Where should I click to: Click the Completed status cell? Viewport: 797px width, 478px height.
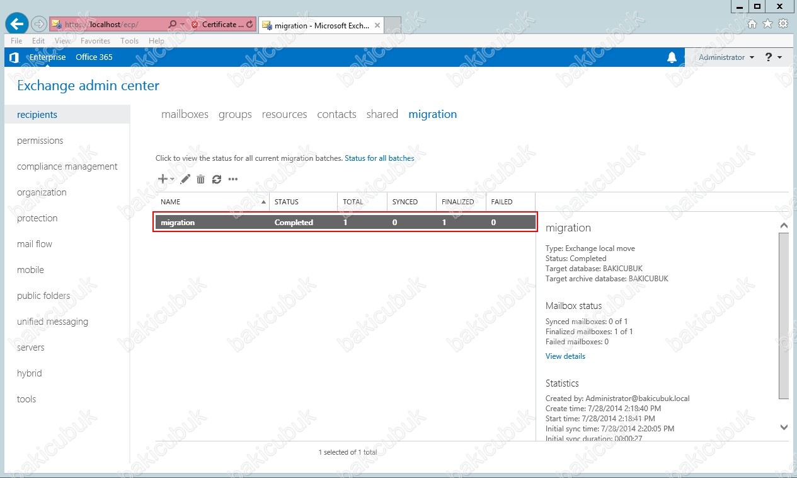pos(294,223)
